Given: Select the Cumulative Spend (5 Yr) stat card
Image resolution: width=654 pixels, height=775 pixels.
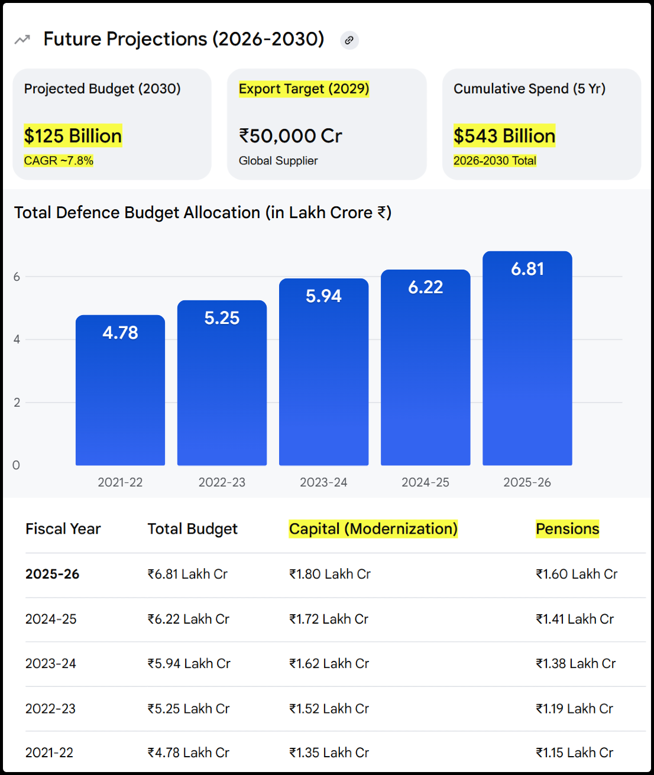Looking at the screenshot, I should 541,124.
